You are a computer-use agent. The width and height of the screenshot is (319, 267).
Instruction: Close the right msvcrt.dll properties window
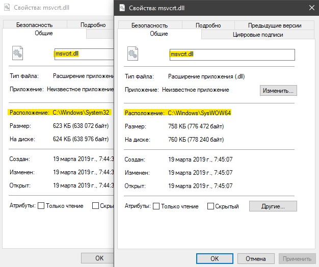(x=312, y=8)
